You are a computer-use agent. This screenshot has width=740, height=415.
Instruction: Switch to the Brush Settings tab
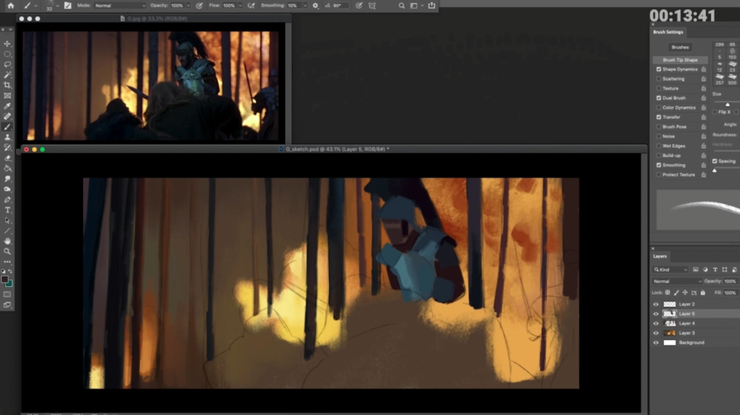pos(668,32)
